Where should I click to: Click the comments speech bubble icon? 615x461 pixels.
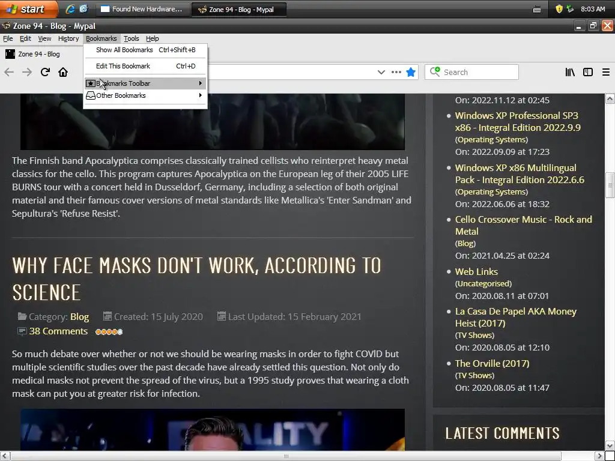pos(22,331)
